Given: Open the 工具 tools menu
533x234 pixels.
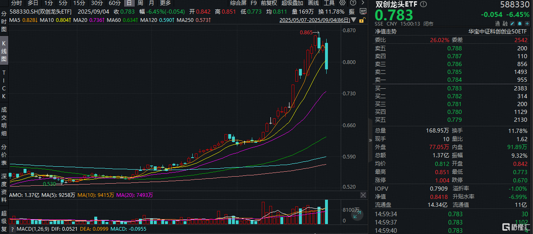Looking at the screenshot, I should point(329,3).
